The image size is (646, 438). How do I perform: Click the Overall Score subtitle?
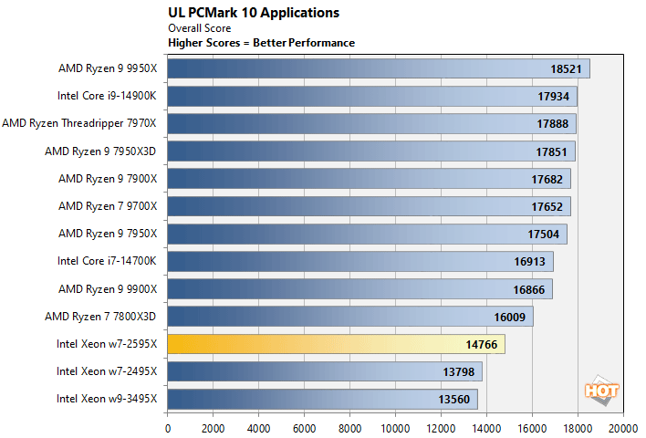(200, 28)
